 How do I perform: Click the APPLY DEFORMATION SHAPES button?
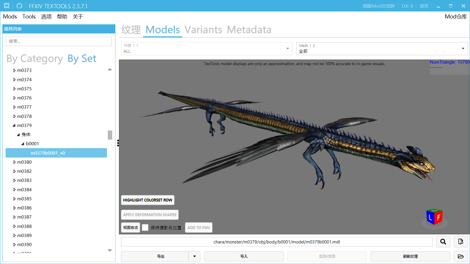tap(150, 215)
